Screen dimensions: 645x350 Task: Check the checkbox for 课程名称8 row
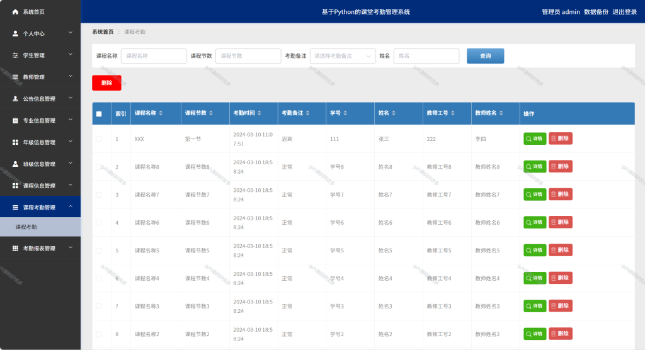[99, 167]
